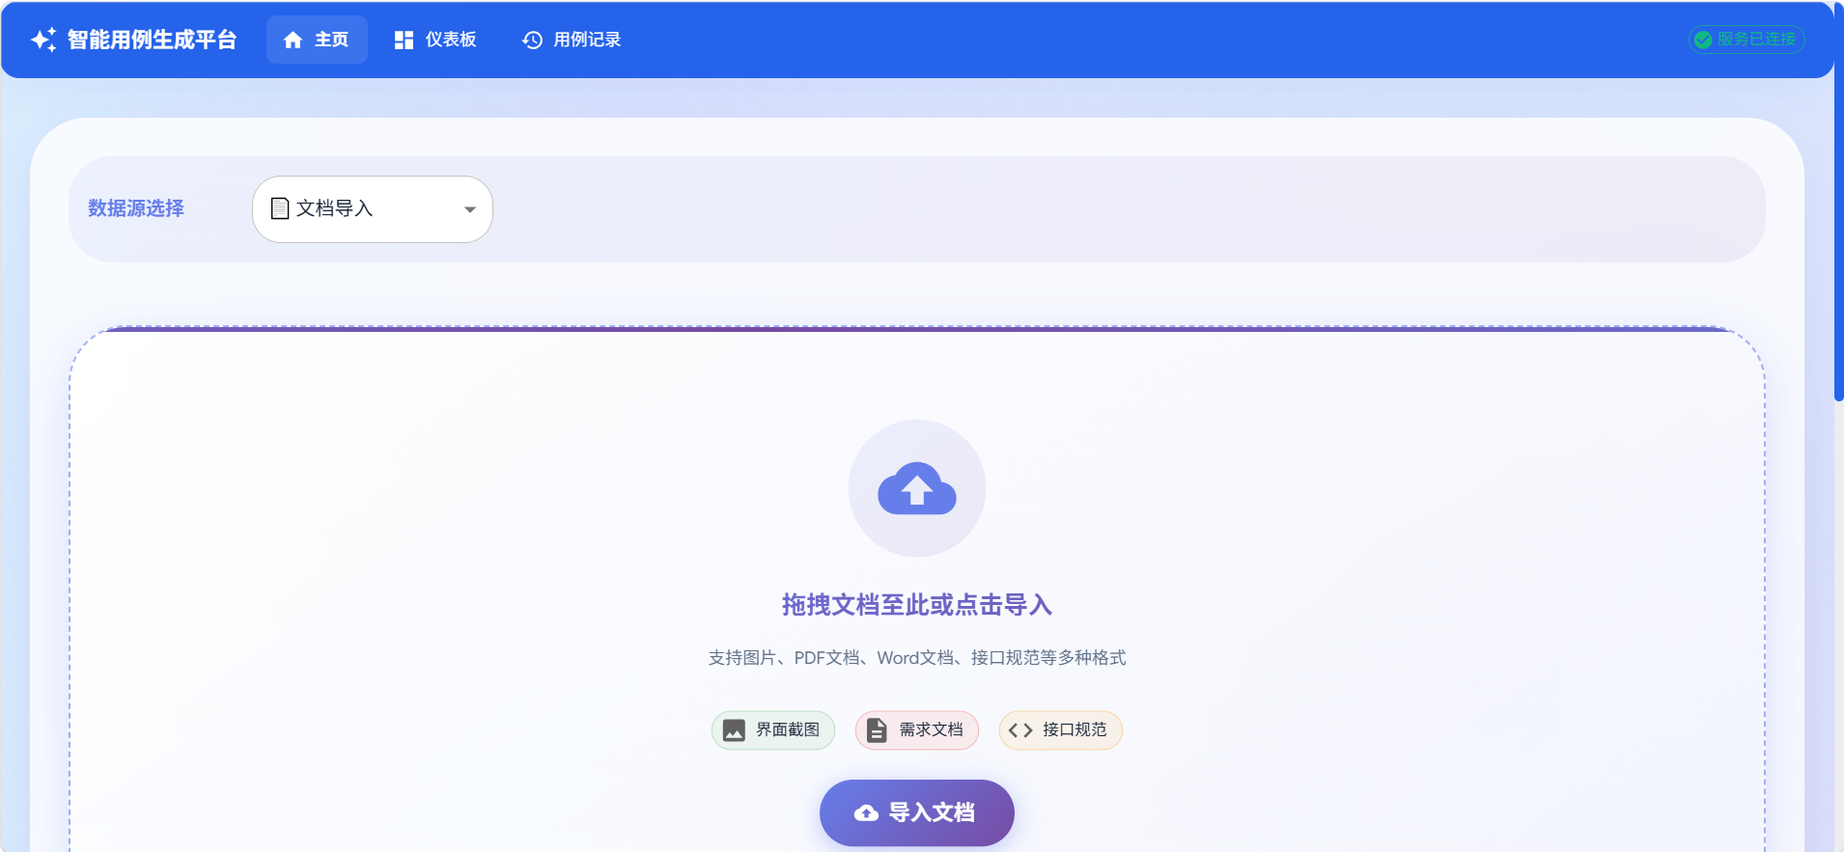Click the home icon in navbar
Image resolution: width=1844 pixels, height=852 pixels.
(x=293, y=40)
